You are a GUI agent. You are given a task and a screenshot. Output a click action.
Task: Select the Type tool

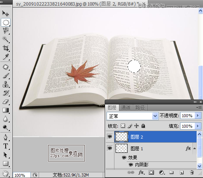[6, 146]
